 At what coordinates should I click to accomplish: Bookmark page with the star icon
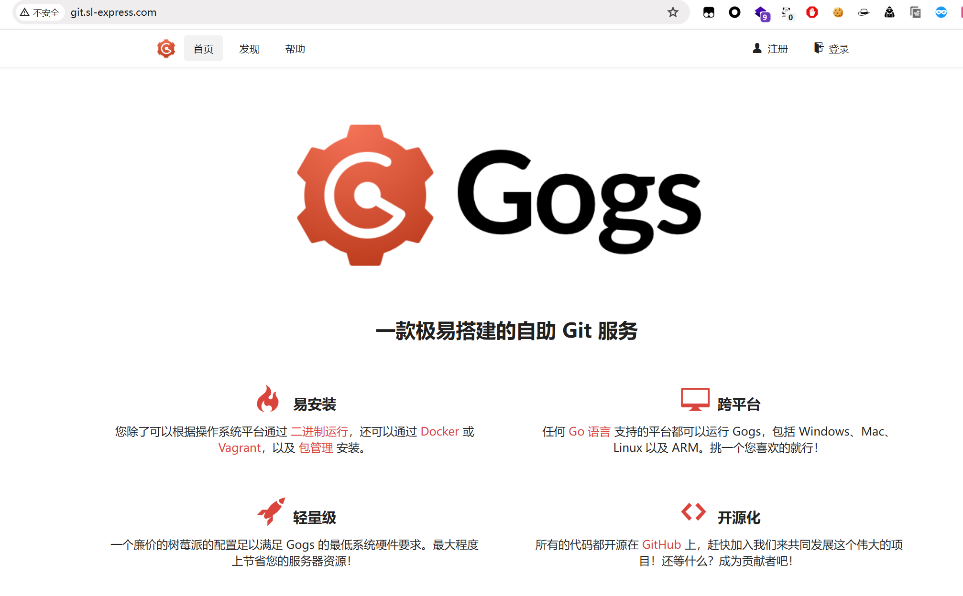coord(673,12)
